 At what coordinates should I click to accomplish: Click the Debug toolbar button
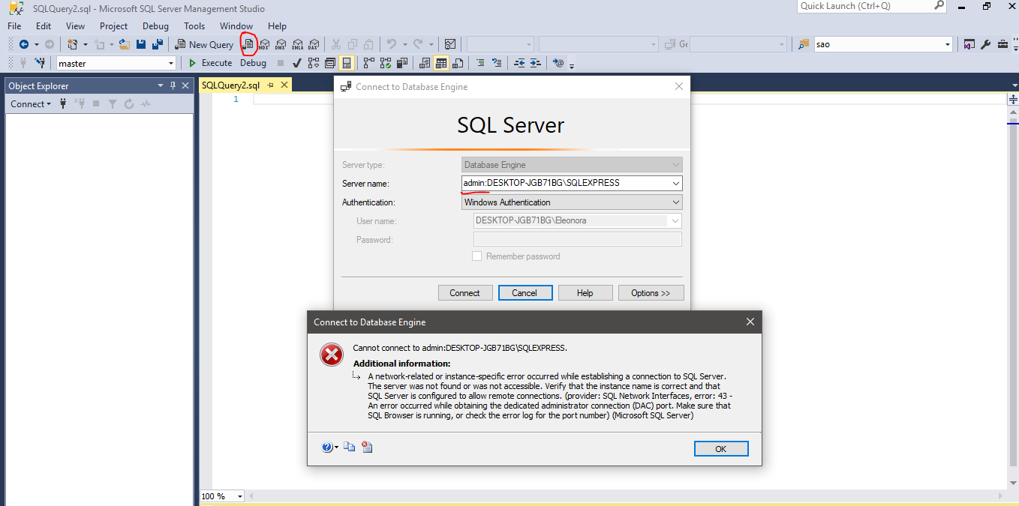(x=254, y=63)
